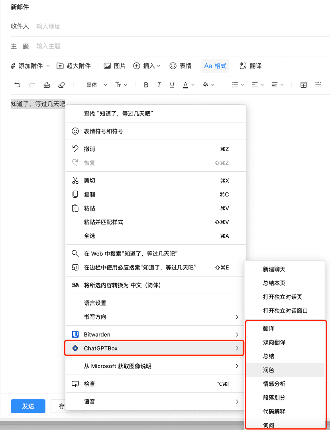Expand the Bitwarden submenu
The height and width of the screenshot is (430, 330).
(155, 334)
